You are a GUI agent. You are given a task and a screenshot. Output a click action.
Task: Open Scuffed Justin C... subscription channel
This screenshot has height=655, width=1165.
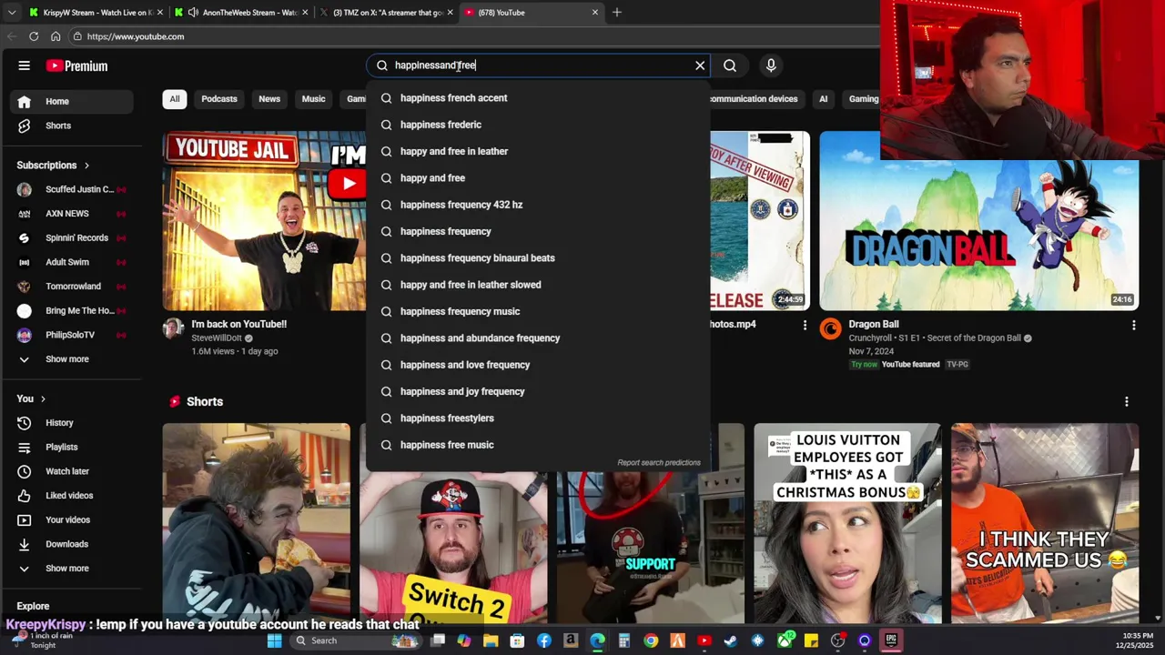click(71, 189)
